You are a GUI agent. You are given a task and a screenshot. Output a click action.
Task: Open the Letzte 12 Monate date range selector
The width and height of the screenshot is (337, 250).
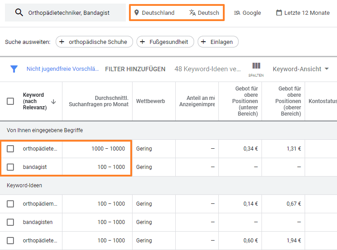302,13
